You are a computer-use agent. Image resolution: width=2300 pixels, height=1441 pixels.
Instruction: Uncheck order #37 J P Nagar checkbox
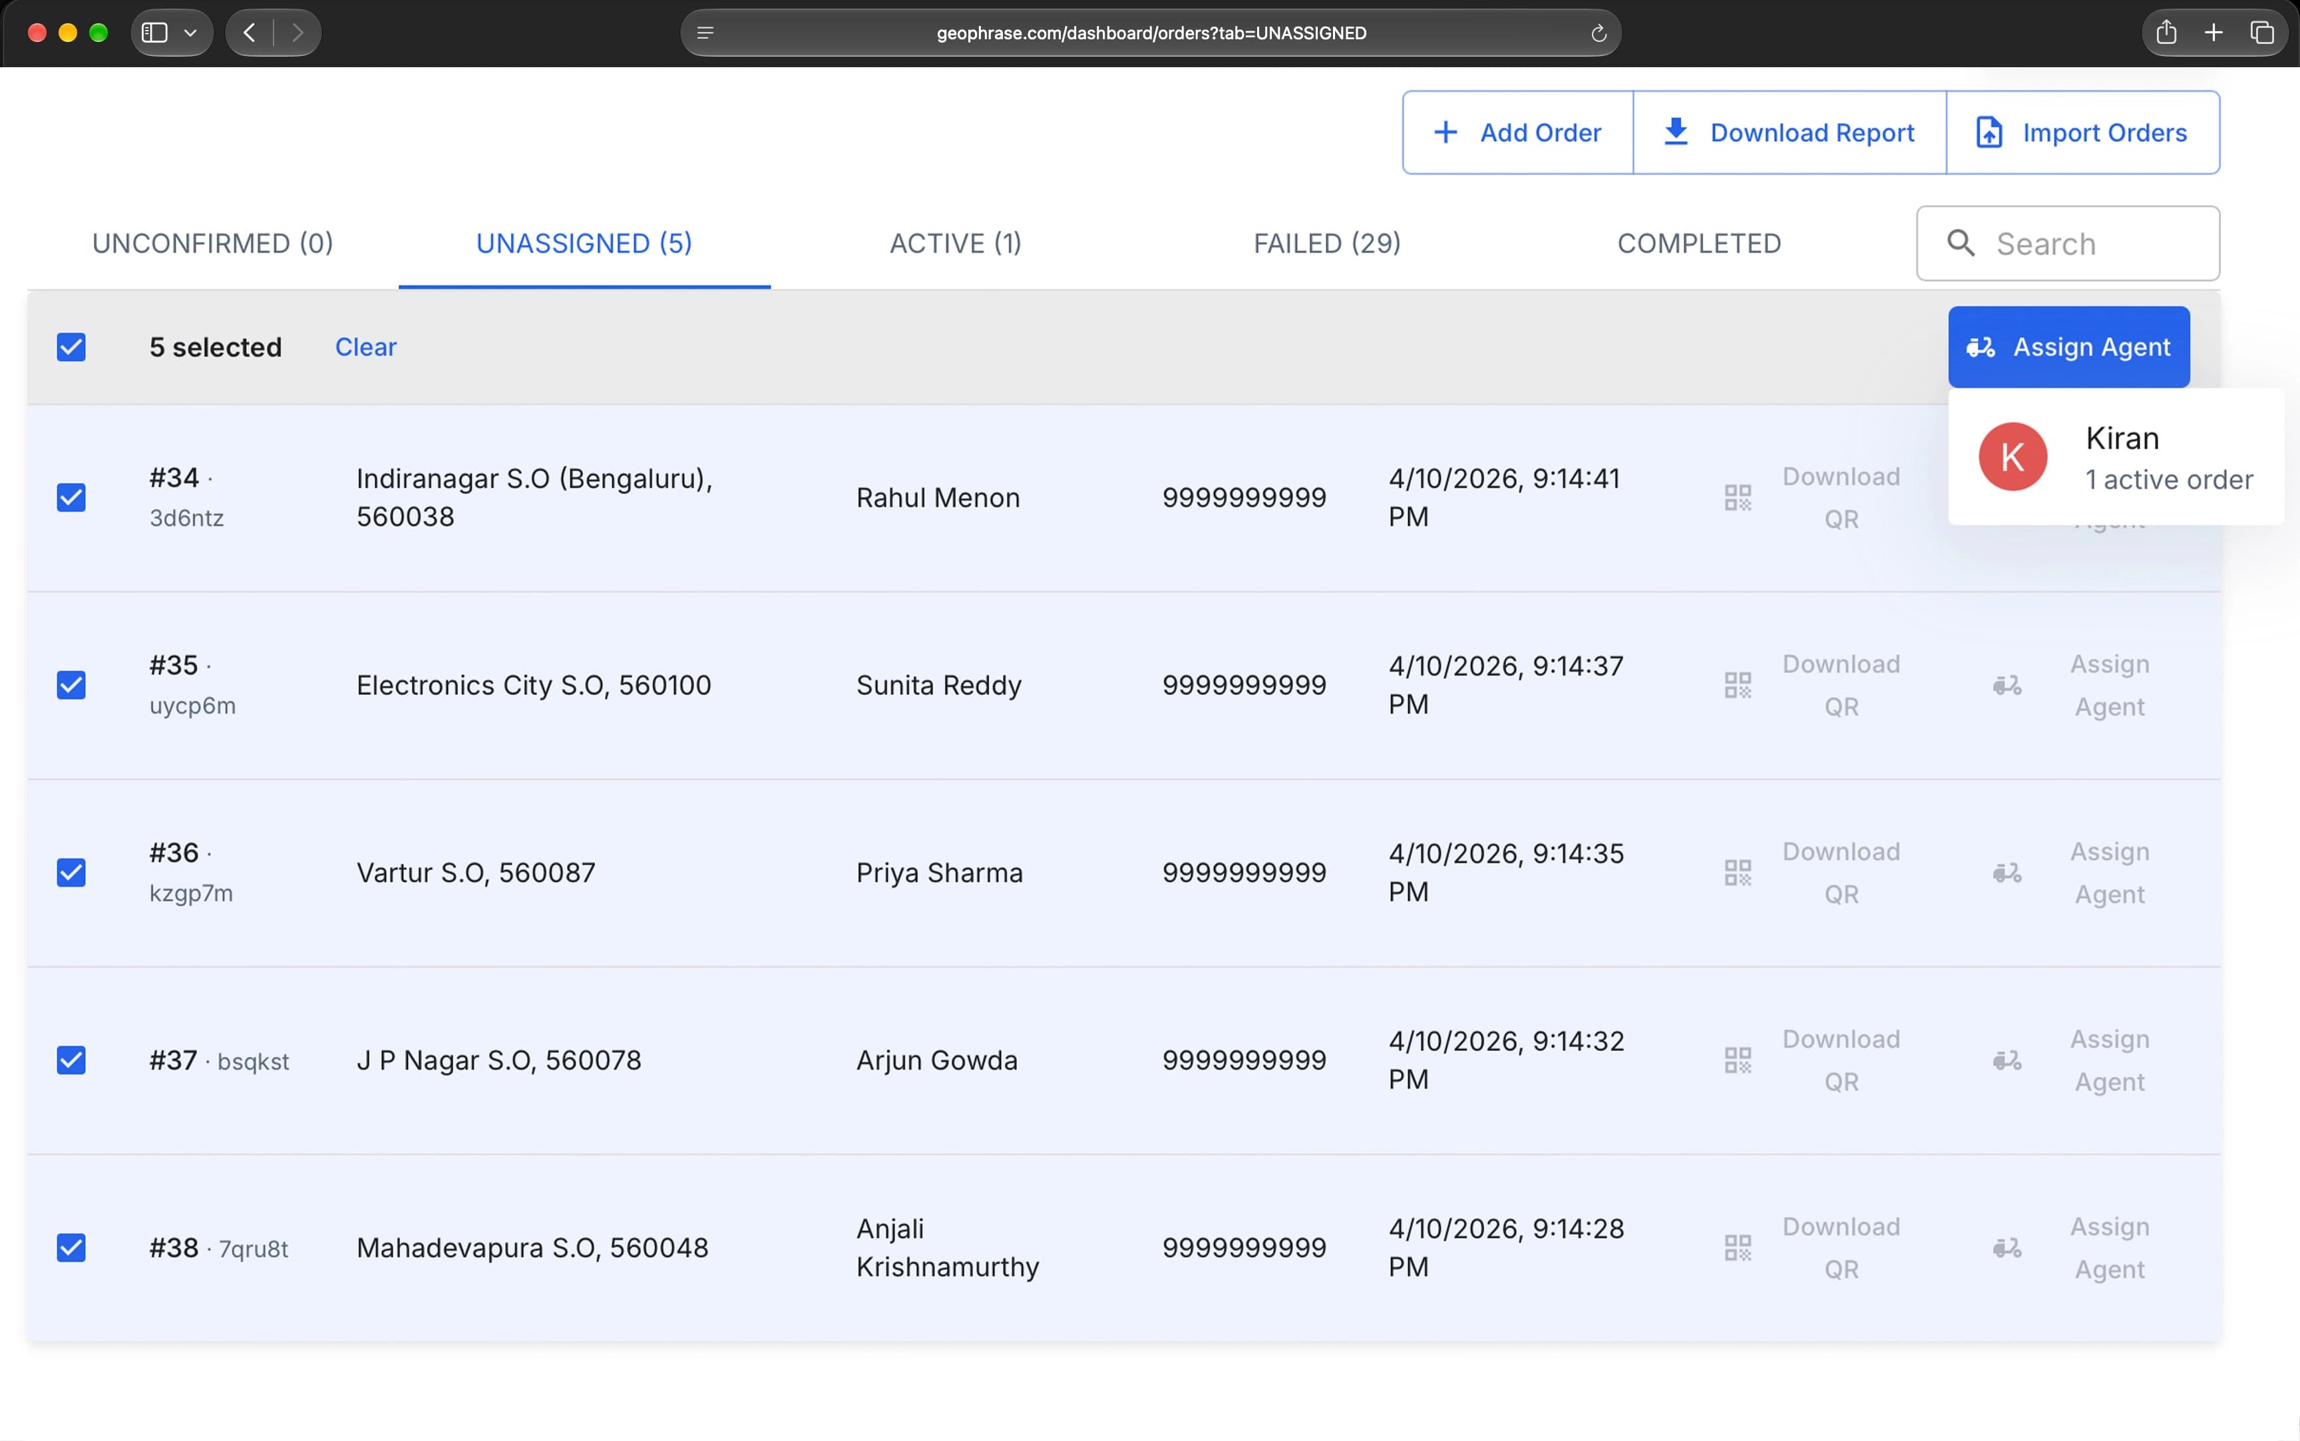pos(71,1061)
